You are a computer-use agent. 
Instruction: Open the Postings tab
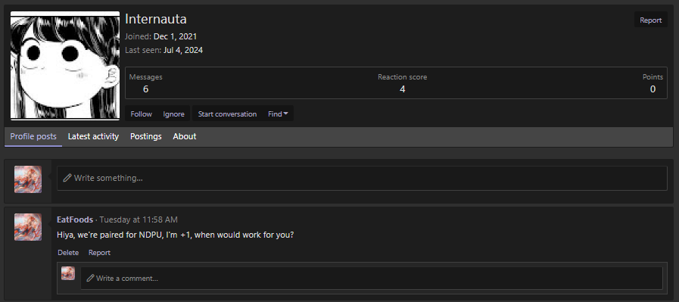tap(146, 136)
